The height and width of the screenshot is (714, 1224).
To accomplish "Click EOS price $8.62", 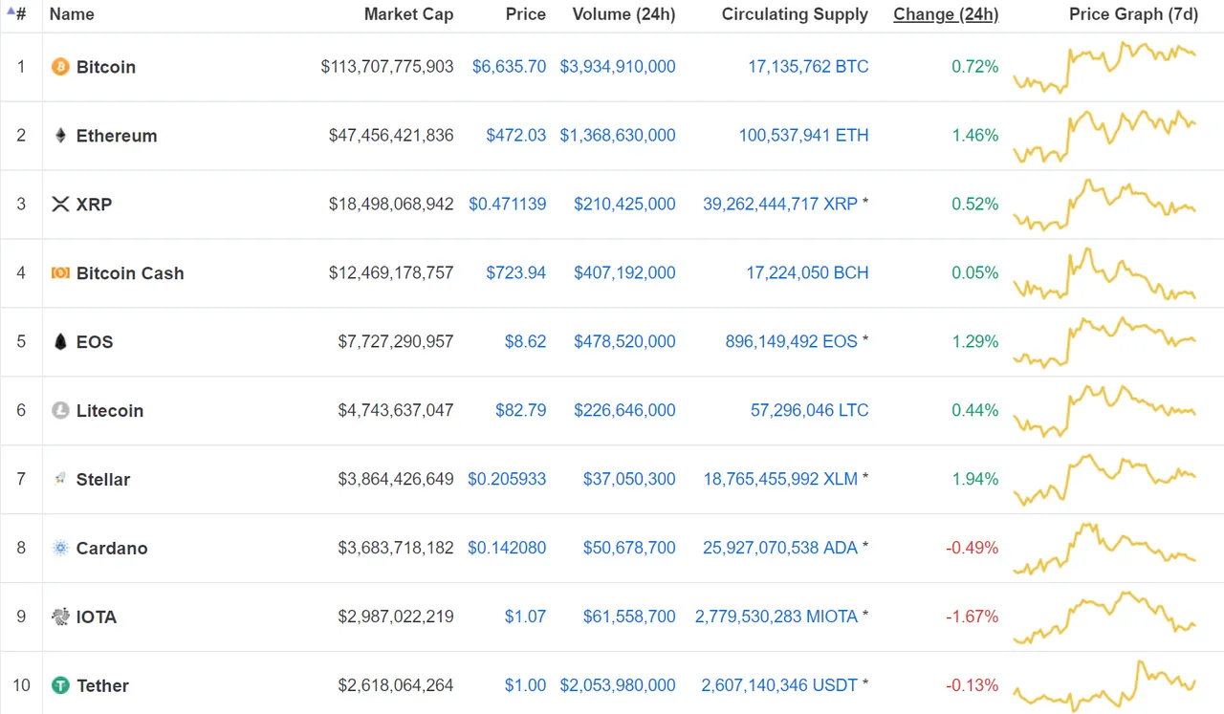I will click(526, 342).
